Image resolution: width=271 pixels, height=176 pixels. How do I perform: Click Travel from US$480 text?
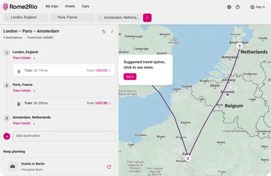[x=40, y=37]
